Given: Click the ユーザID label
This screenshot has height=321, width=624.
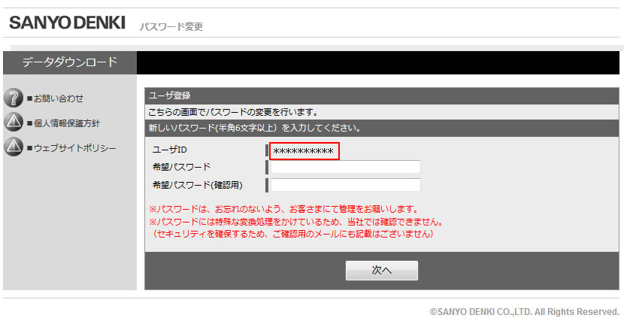Looking at the screenshot, I should tap(169, 150).
